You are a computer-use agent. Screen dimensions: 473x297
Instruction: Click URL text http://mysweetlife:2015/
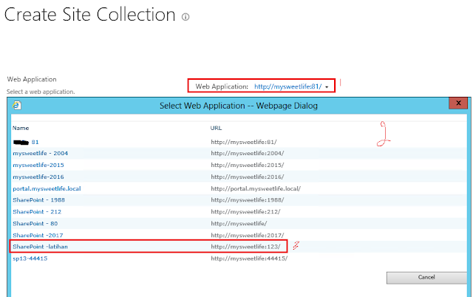pos(248,165)
